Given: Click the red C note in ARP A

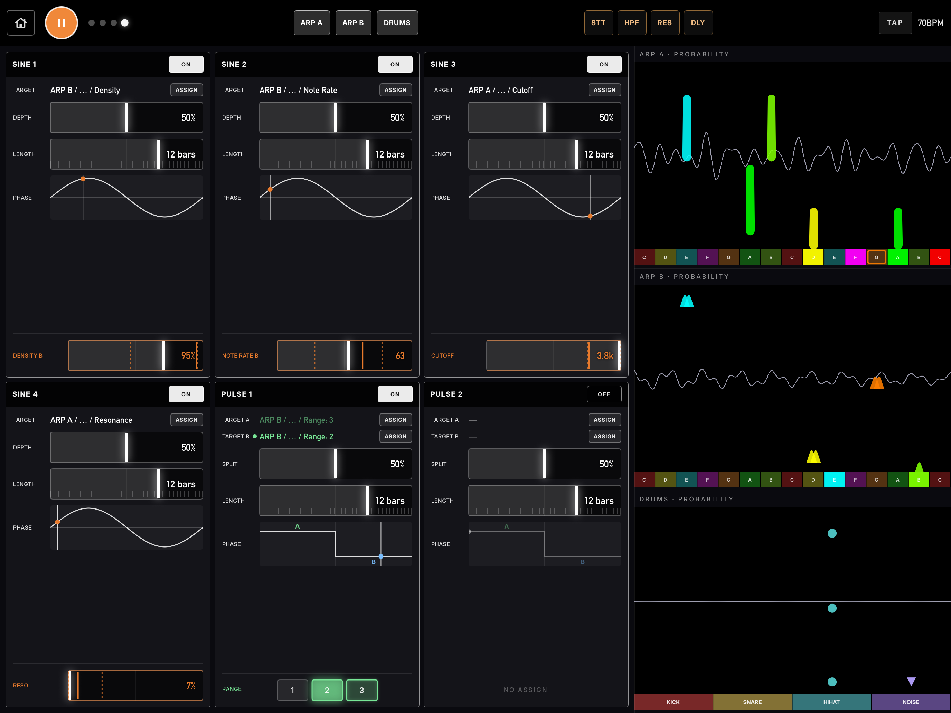Looking at the screenshot, I should coord(940,257).
